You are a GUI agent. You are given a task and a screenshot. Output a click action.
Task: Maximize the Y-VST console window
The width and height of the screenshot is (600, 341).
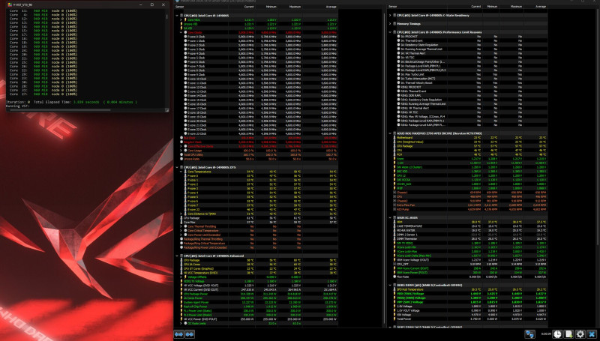[152, 4]
